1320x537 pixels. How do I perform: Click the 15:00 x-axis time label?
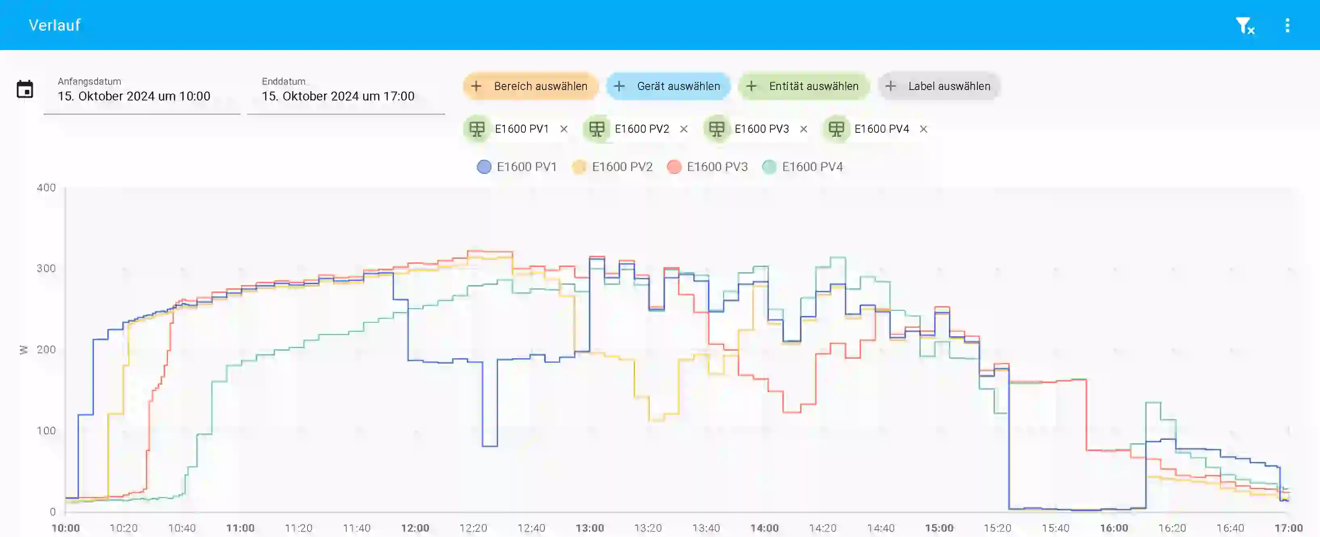coord(939,528)
